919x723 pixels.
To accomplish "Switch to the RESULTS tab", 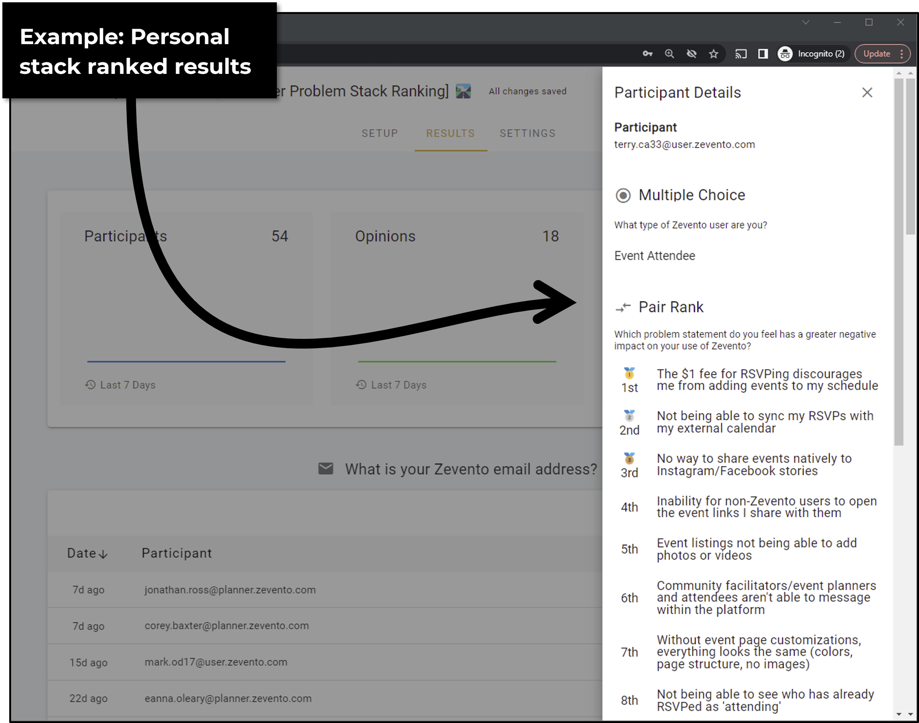I will pos(450,133).
